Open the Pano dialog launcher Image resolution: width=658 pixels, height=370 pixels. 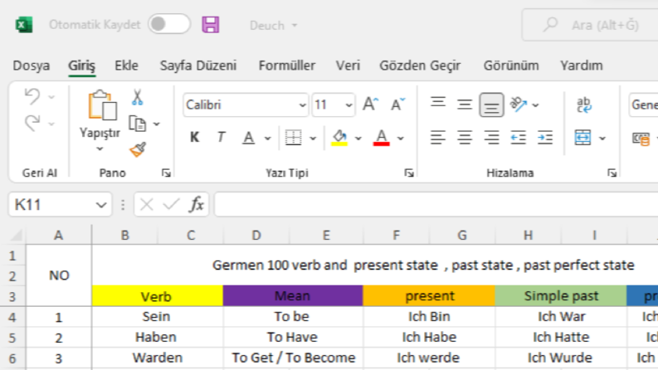pyautogui.click(x=166, y=173)
